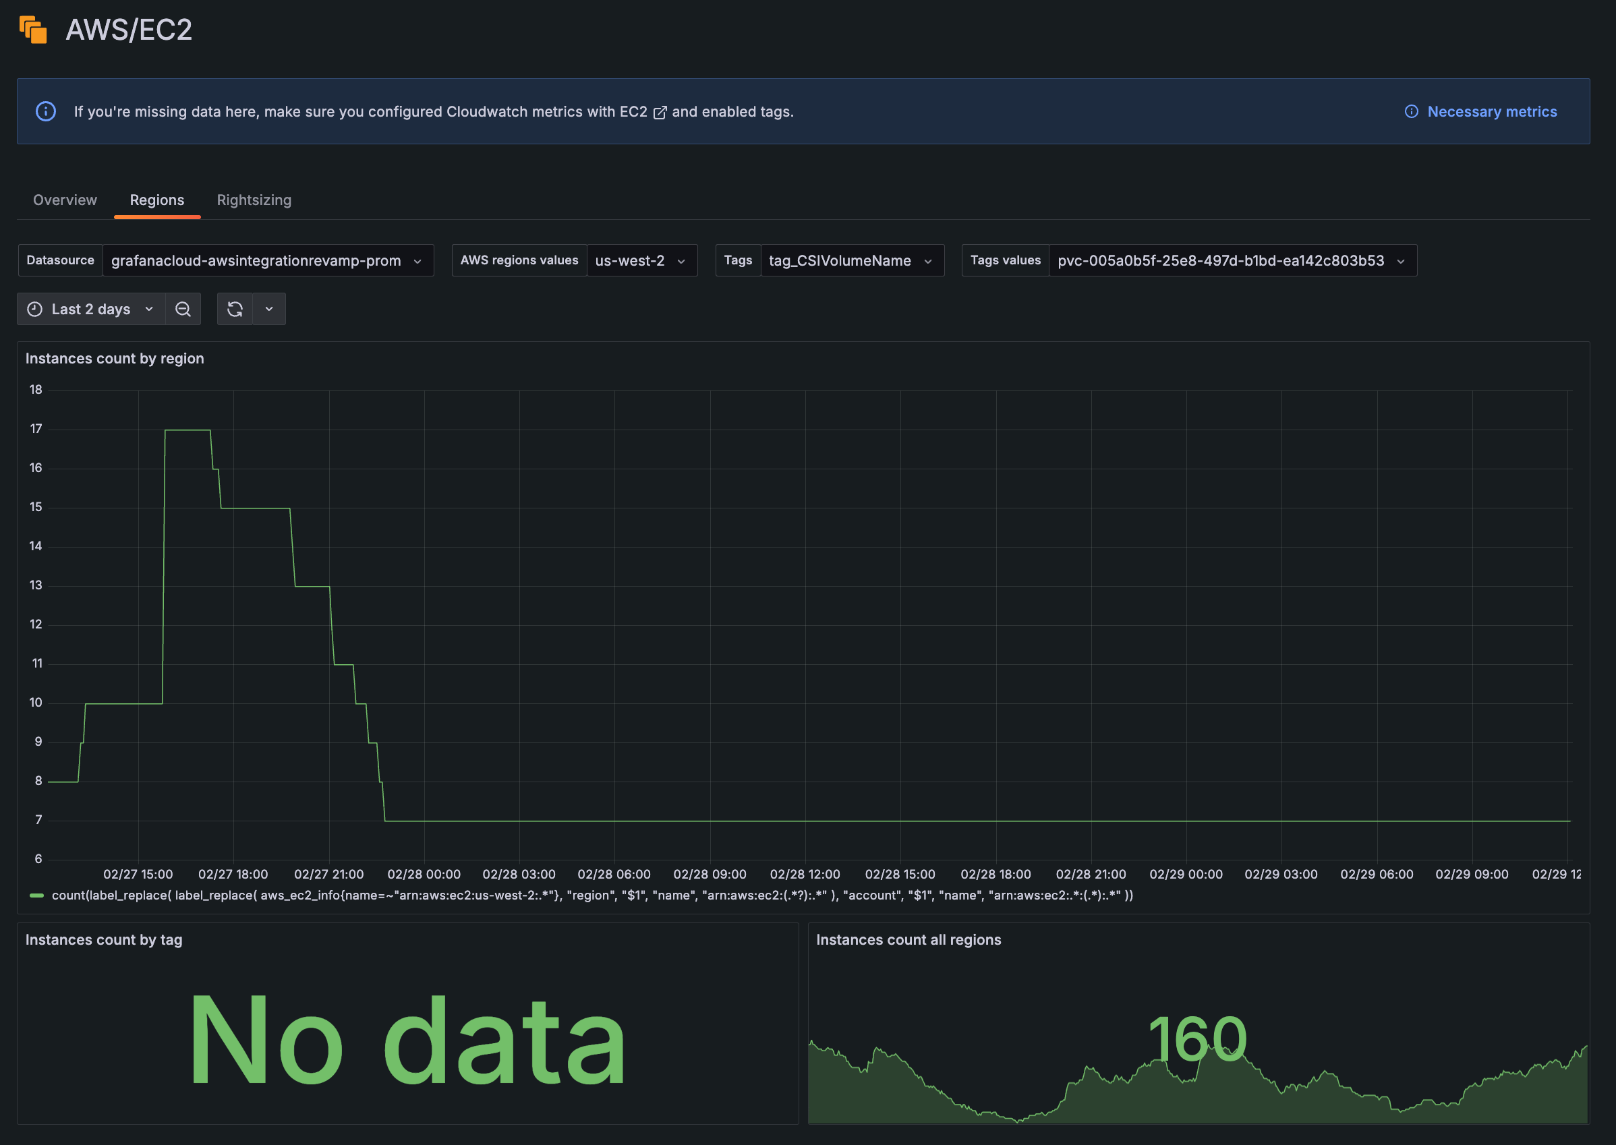Select the Regions tab
The width and height of the screenshot is (1616, 1145).
pyautogui.click(x=156, y=200)
